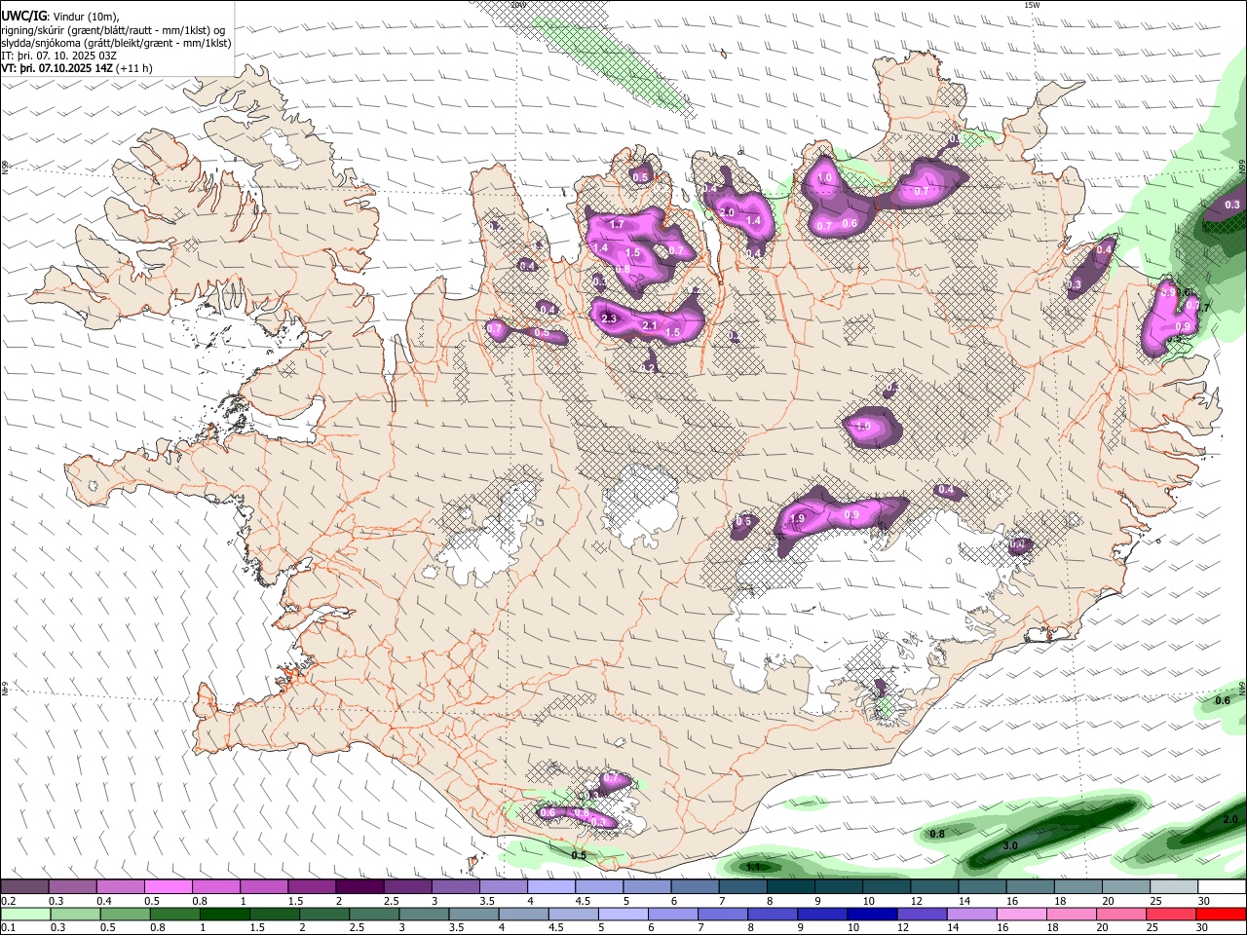
Task: Select the white 30+ swatch in top legend row
Action: (x=1221, y=887)
